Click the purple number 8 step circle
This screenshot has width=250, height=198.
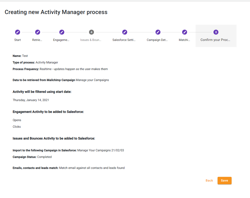tap(216, 32)
